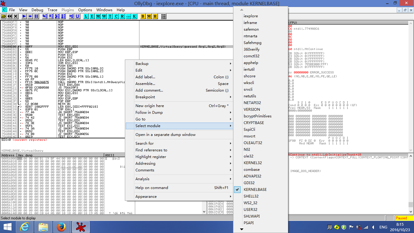414x233 pixels.
Task: Click the Pause execution toolbar icon
Action: point(36,16)
